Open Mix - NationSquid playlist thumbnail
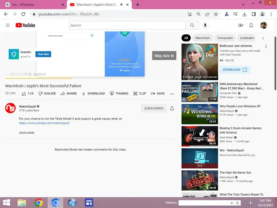Screen dimensions: 277x208 (200, 158)
